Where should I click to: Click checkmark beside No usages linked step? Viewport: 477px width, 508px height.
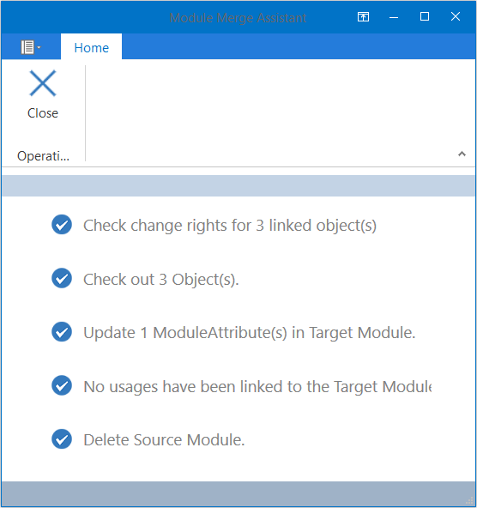click(62, 385)
